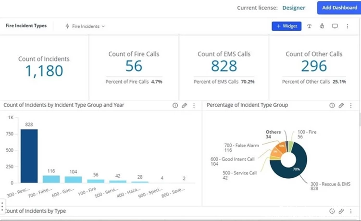Image resolution: width=361 pixels, height=221 pixels.
Task: Expand the Fire Incidents data source dropdown
Action: pos(85,26)
